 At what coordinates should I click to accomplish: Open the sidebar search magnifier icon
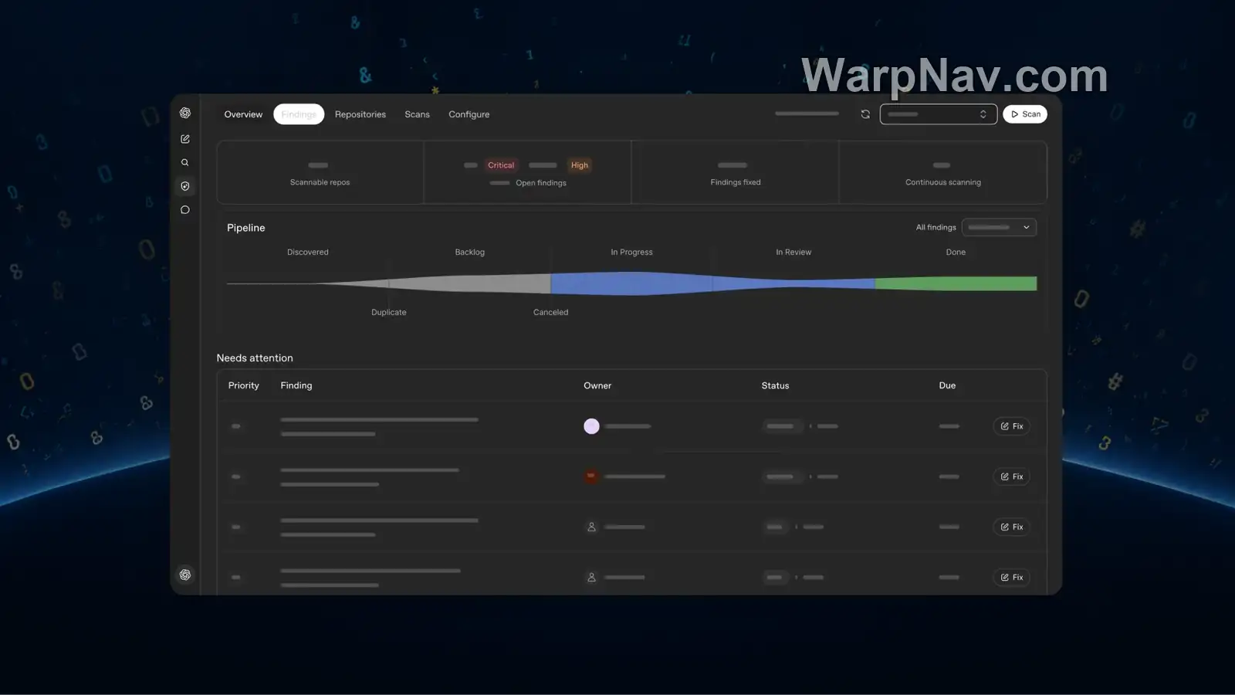click(x=185, y=163)
